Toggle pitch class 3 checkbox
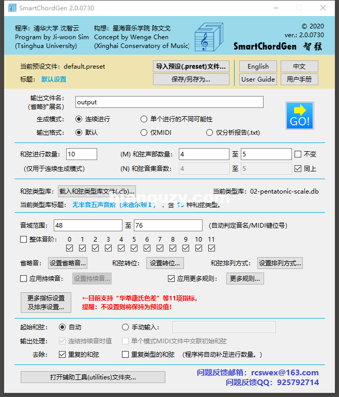This screenshot has width=339, height=397. (108, 248)
